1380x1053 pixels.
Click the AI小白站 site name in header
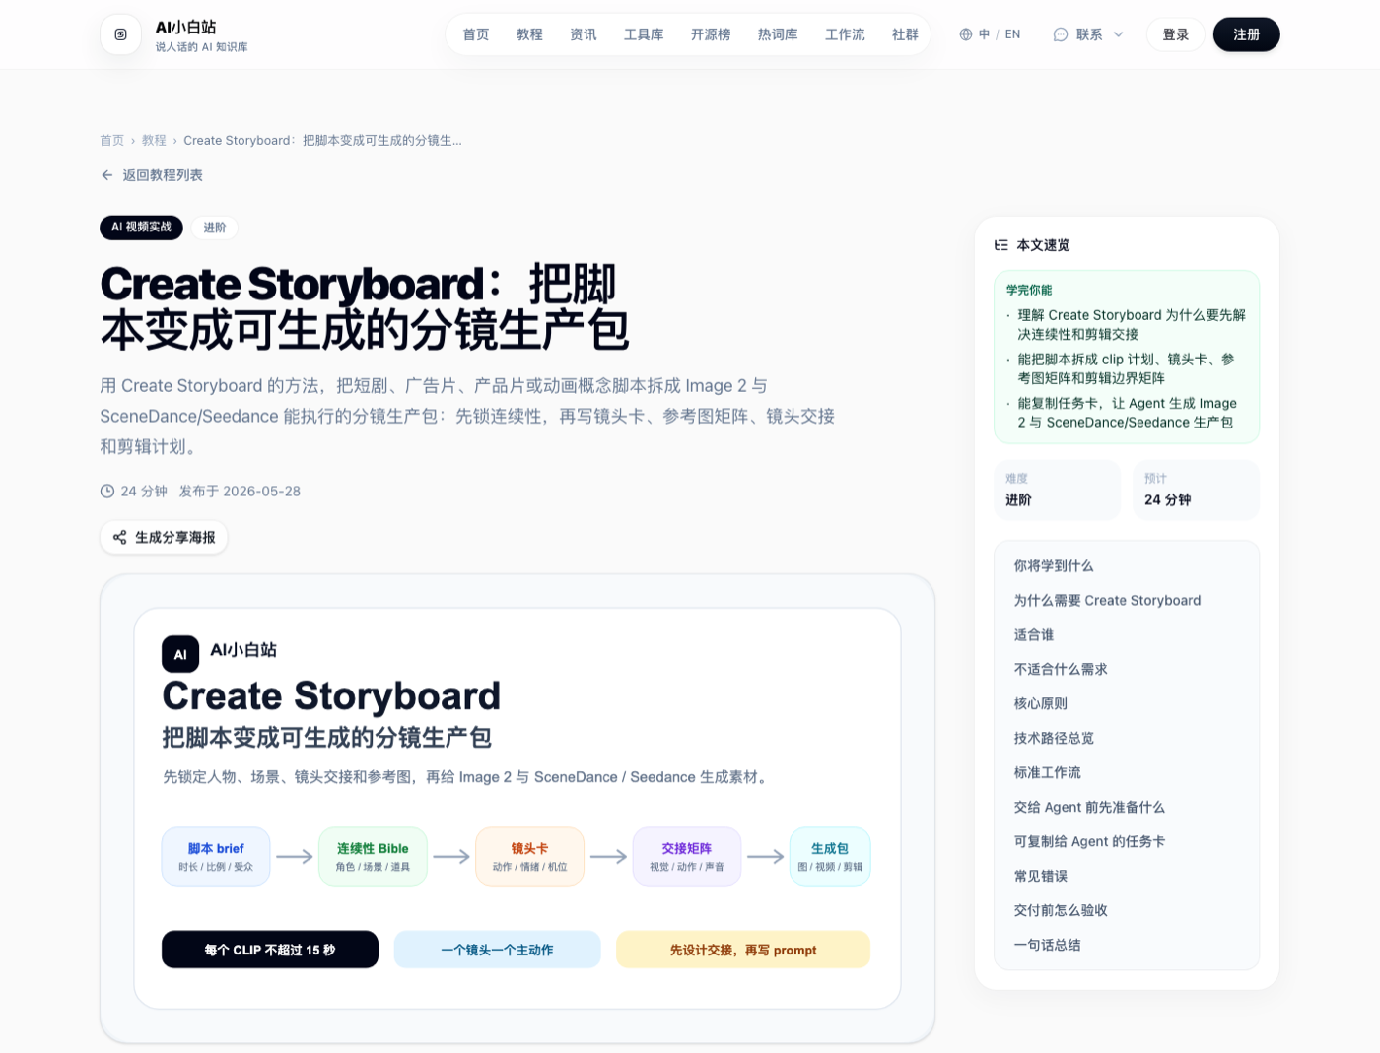tap(185, 27)
